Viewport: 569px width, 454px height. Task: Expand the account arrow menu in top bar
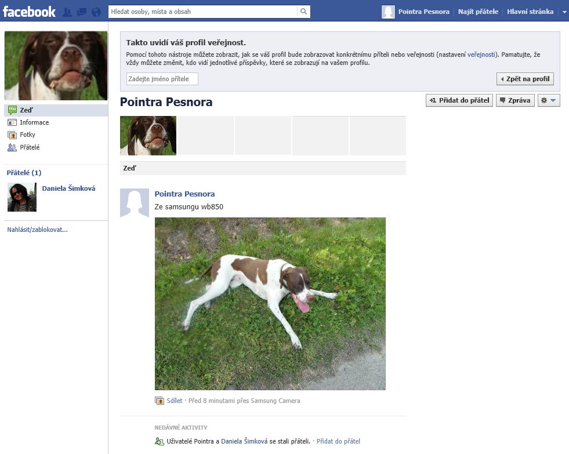[x=564, y=12]
